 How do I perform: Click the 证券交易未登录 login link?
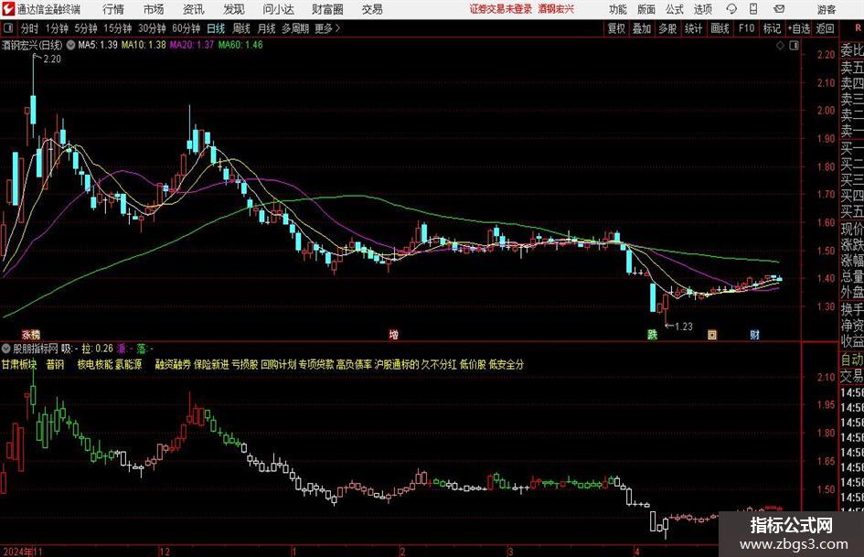pos(501,9)
